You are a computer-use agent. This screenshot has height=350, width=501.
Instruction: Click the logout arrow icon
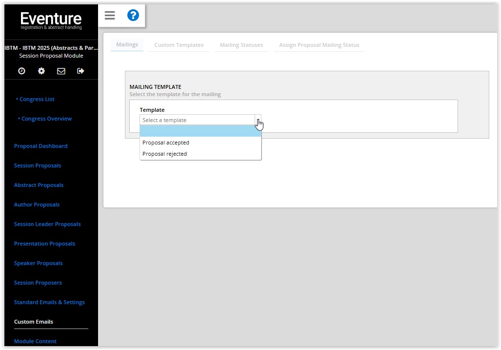80,71
